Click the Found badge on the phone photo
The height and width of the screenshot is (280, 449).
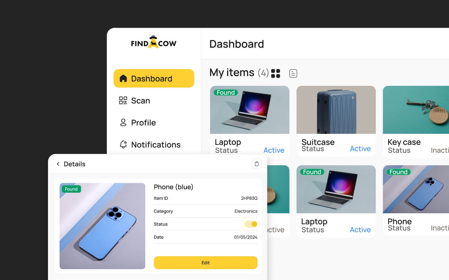[x=71, y=189]
